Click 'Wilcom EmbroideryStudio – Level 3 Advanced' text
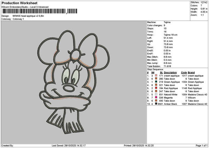 25,7
